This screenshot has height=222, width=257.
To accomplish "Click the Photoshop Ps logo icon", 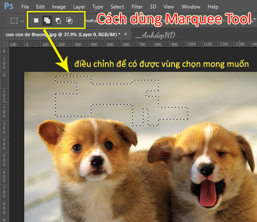I will pyautogui.click(x=9, y=6).
